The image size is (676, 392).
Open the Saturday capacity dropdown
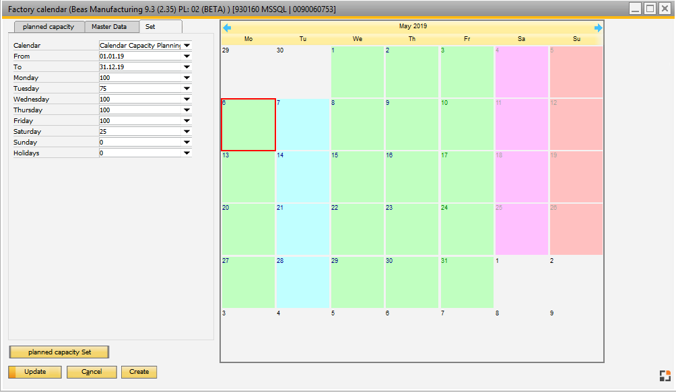187,131
